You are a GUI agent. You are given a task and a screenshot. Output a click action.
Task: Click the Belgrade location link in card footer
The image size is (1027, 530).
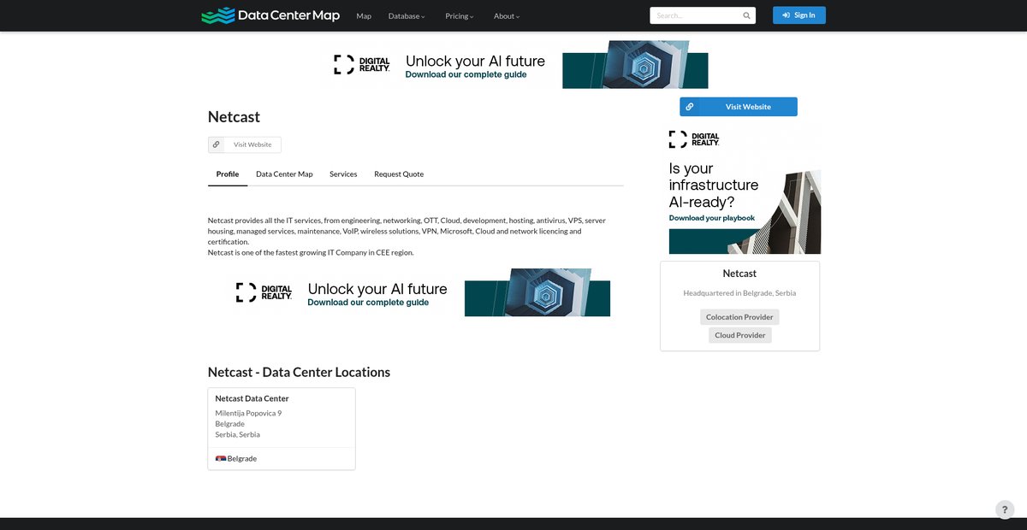coord(242,459)
